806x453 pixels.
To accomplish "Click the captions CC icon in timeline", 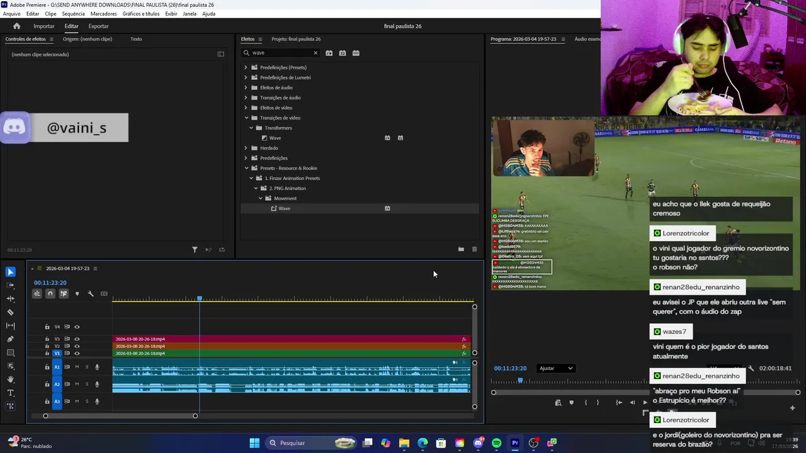I will click(104, 294).
